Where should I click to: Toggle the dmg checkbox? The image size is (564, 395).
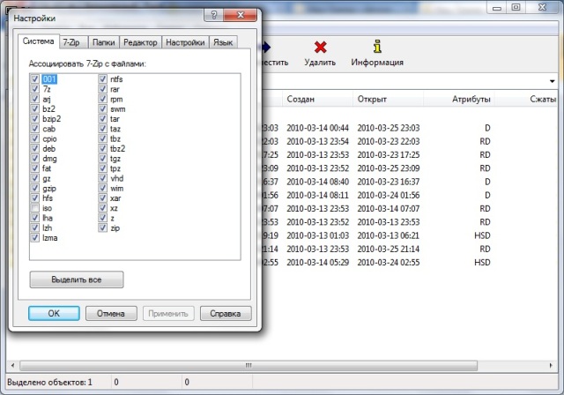(x=35, y=159)
